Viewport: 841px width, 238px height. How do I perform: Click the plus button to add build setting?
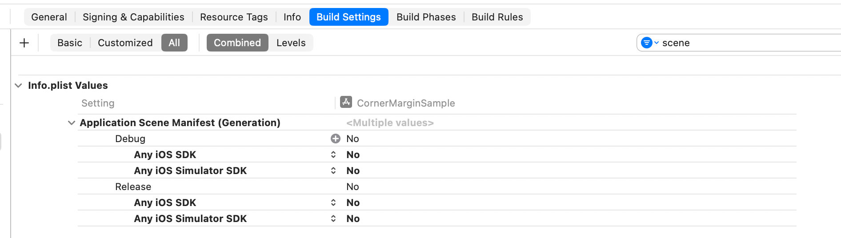[x=24, y=43]
